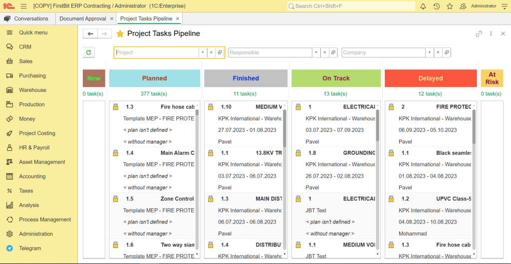Expand the Responsible field dropdown
The width and height of the screenshot is (511, 264).
(316, 52)
